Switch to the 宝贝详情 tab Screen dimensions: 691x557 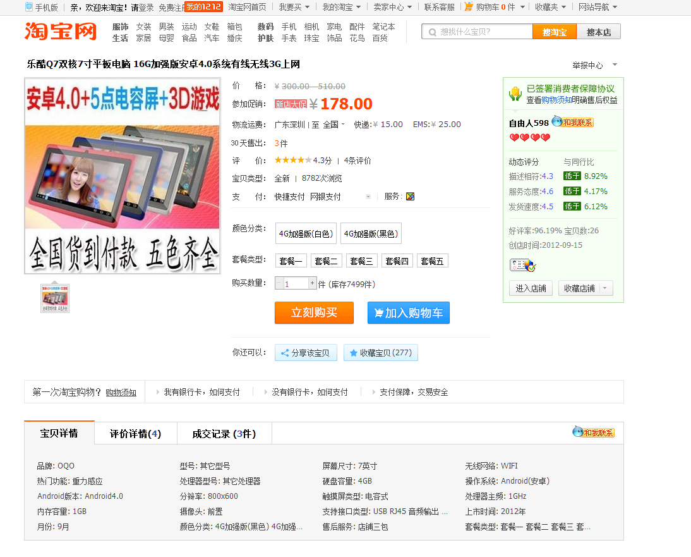59,433
